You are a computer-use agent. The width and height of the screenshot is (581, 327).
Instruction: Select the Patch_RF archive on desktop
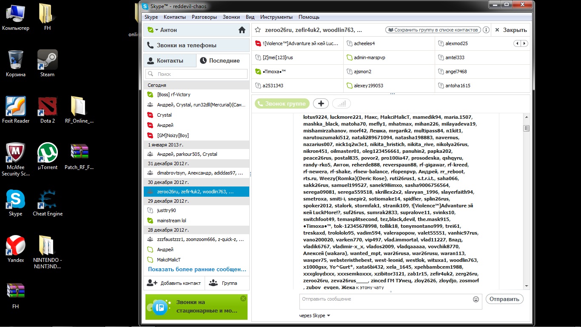(79, 156)
